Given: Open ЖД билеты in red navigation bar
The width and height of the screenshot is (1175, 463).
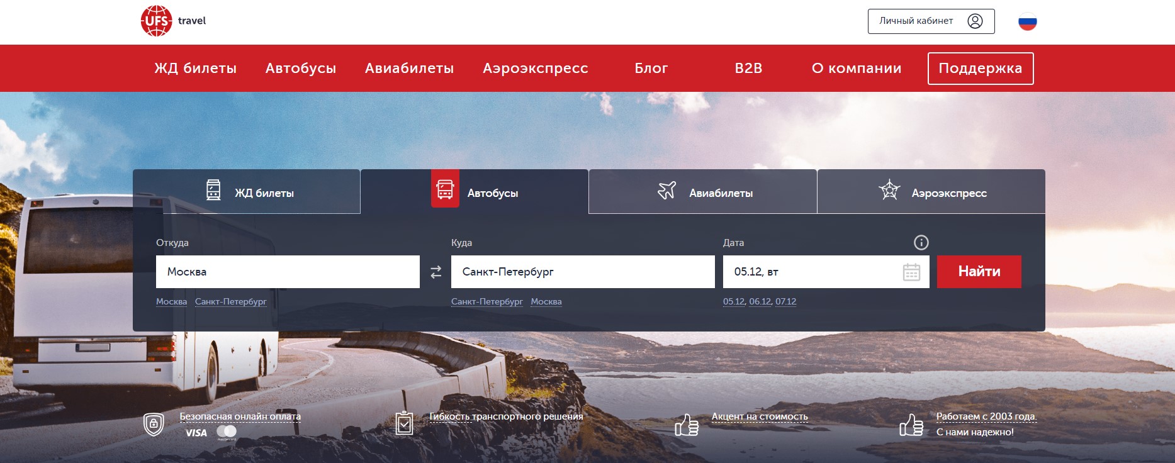Looking at the screenshot, I should pyautogui.click(x=196, y=68).
